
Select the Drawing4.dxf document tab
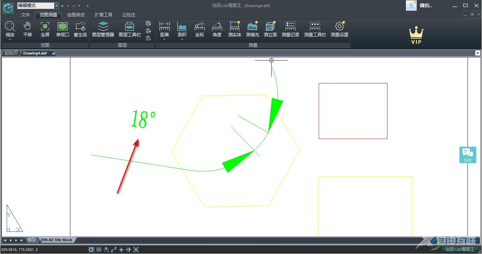[x=35, y=53]
